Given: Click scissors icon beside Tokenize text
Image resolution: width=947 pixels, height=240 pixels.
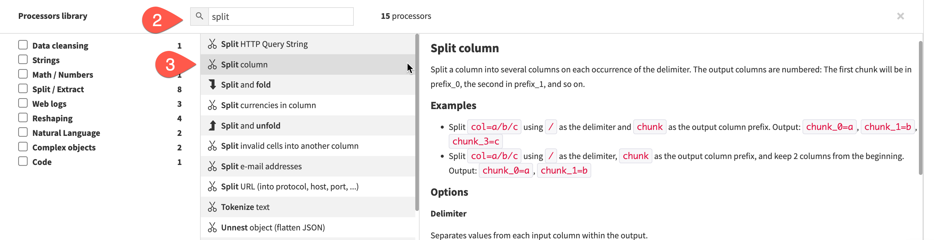Looking at the screenshot, I should [x=212, y=207].
